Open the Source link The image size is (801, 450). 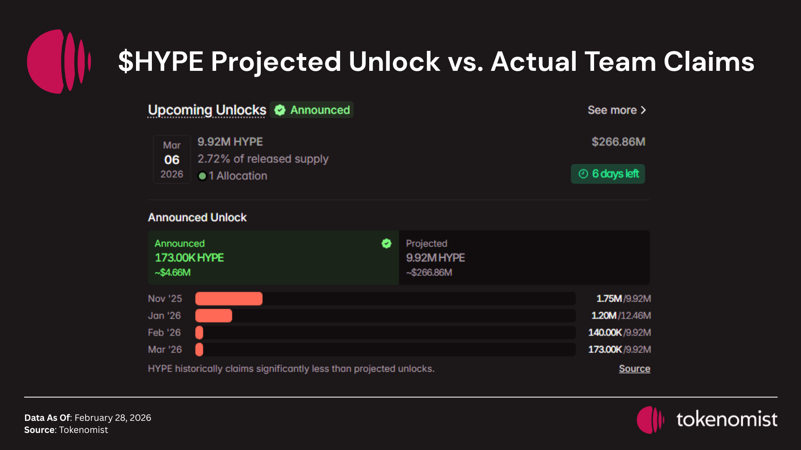pos(634,369)
